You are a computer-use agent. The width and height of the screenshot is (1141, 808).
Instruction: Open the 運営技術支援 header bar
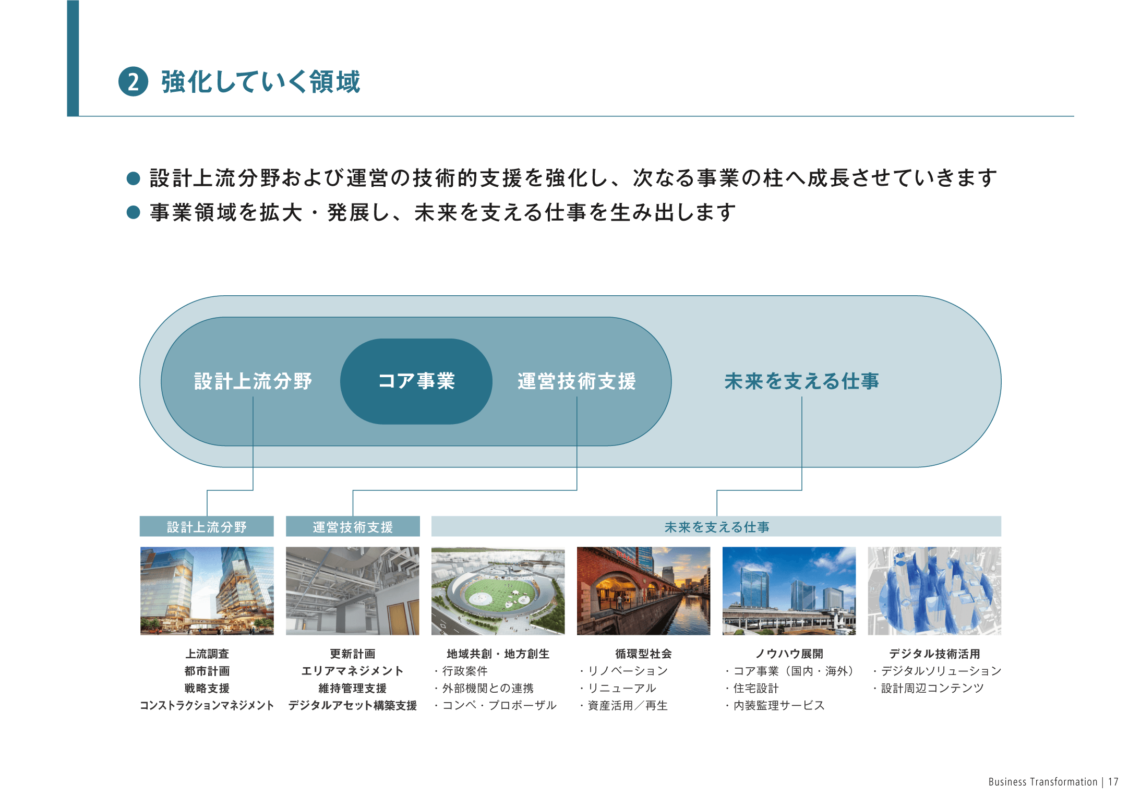tap(353, 526)
